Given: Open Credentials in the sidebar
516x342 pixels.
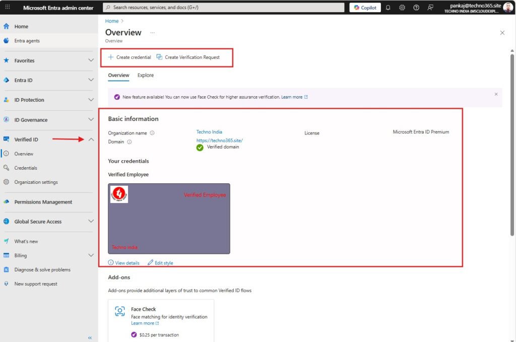Looking at the screenshot, I should coord(26,168).
